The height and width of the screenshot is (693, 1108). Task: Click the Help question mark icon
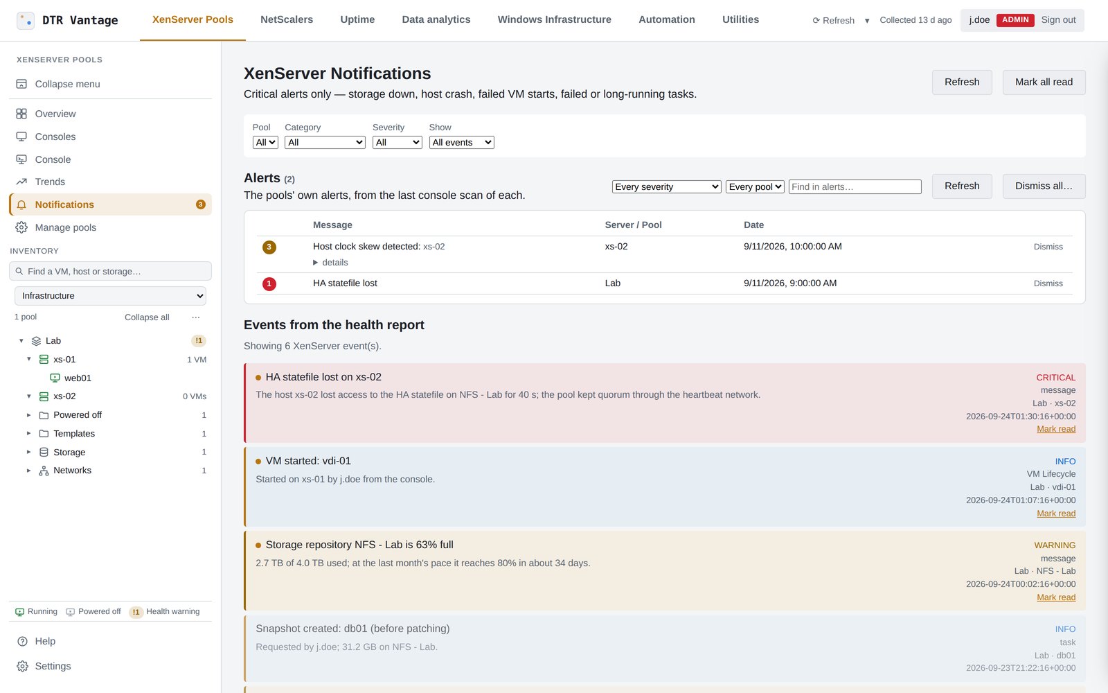point(22,641)
